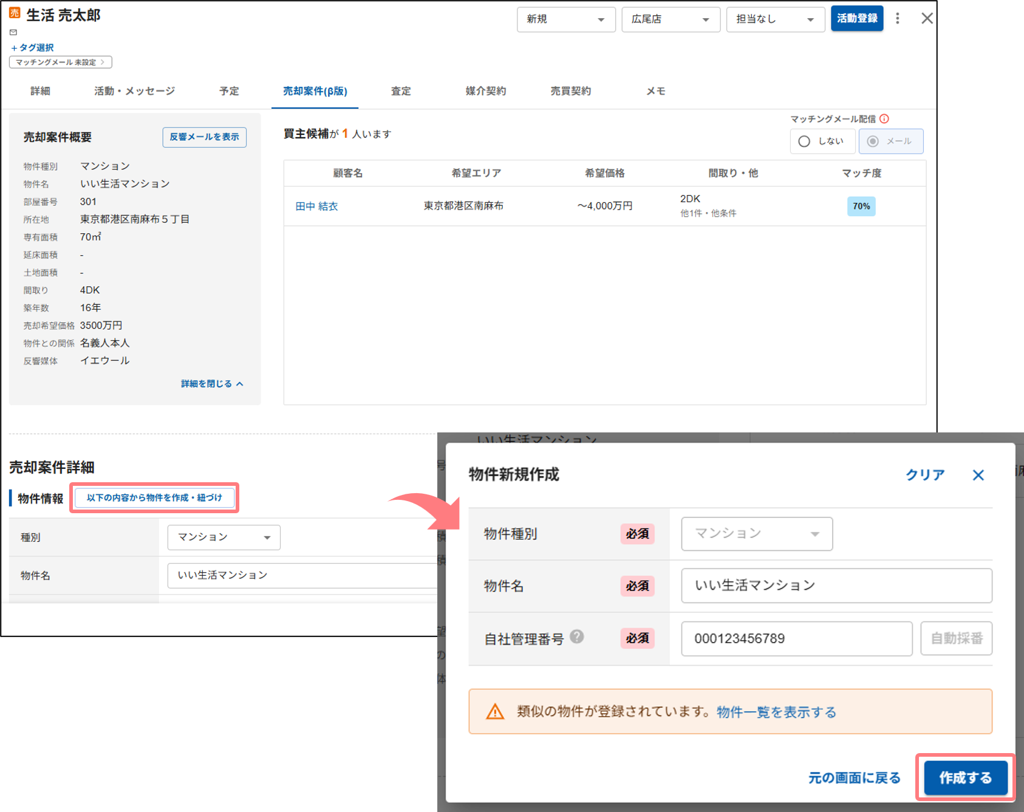Screen dimensions: 1024x812
Task: Click the info icon beside マッチングメール配信
Action: pyautogui.click(x=884, y=119)
